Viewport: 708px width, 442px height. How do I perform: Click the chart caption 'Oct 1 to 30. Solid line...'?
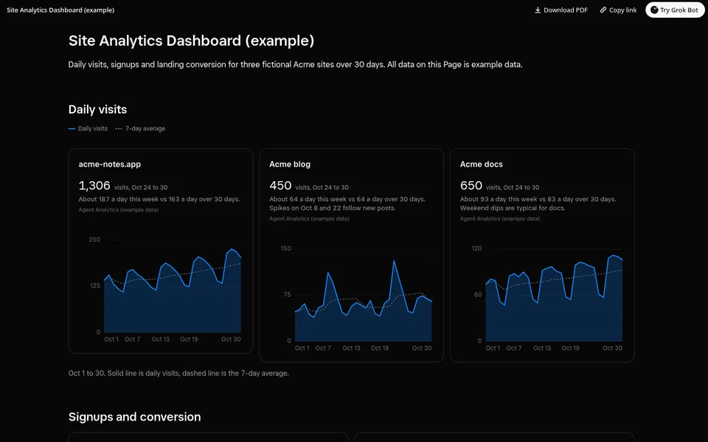[178, 373]
